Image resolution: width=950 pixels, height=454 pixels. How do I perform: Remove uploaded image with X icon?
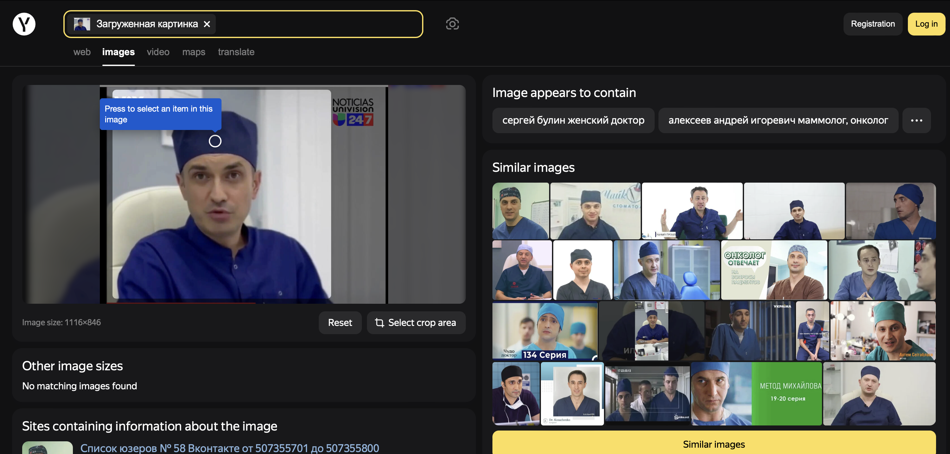pyautogui.click(x=207, y=24)
